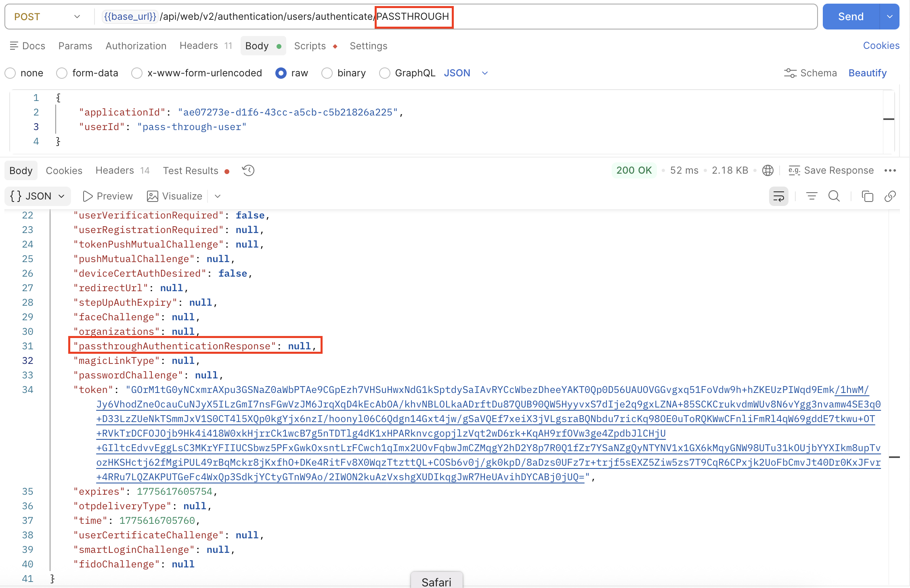Image resolution: width=910 pixels, height=588 pixels.
Task: Switch to the Authorization tab
Action: 136,46
